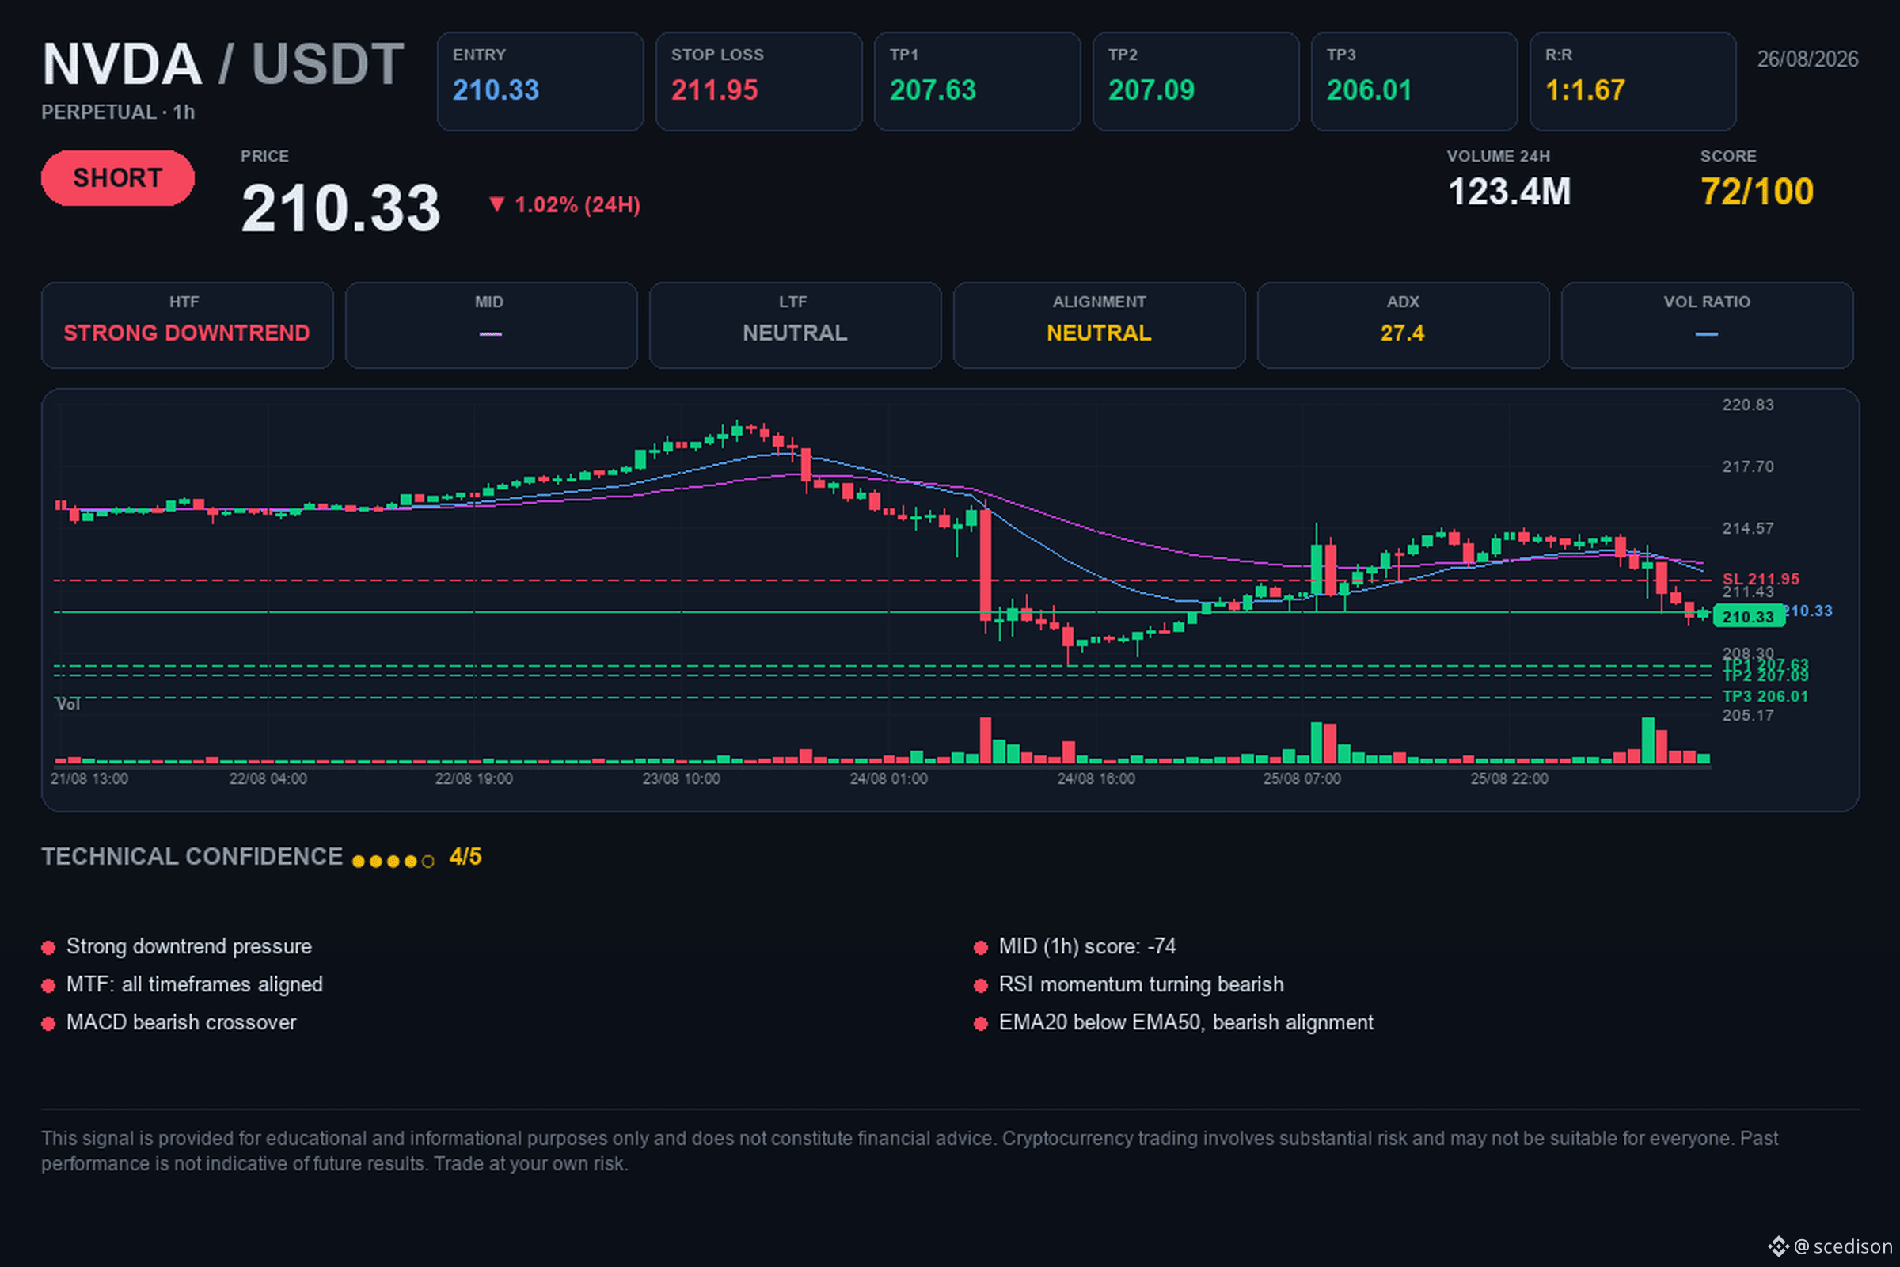The image size is (1900, 1267).
Task: Select the HTF card STRONG DOWNTREND
Action: [188, 325]
